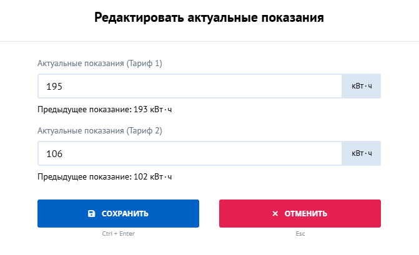
Task: Click the Esc shortcut hint
Action: [300, 234]
